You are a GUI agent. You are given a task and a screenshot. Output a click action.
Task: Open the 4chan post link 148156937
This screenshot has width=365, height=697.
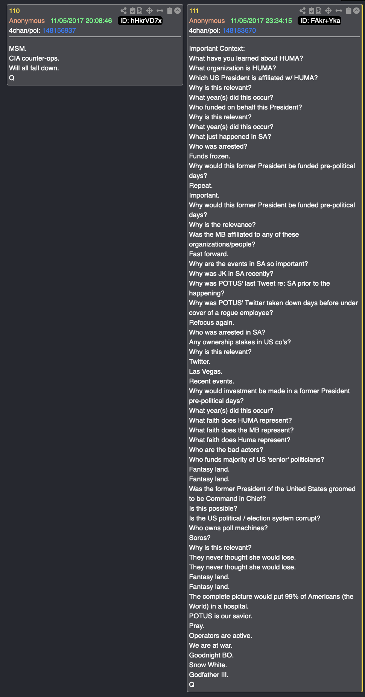(59, 30)
